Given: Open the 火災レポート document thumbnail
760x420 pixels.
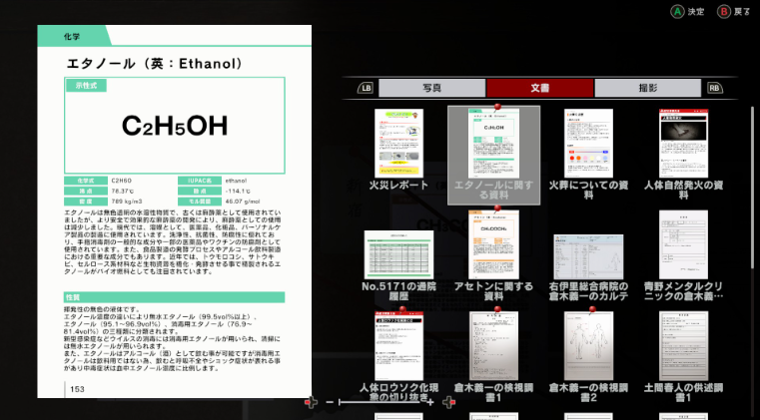Looking at the screenshot, I should [x=398, y=143].
